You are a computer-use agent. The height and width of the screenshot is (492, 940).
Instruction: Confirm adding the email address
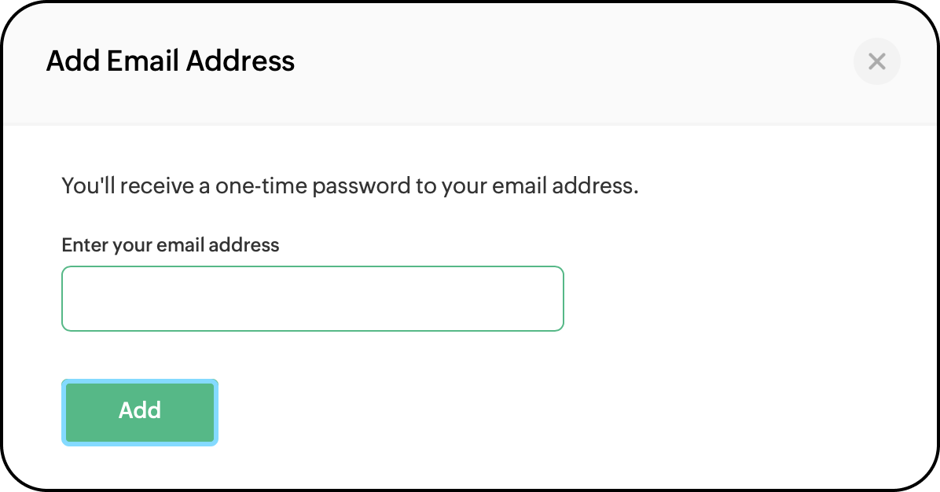point(140,413)
